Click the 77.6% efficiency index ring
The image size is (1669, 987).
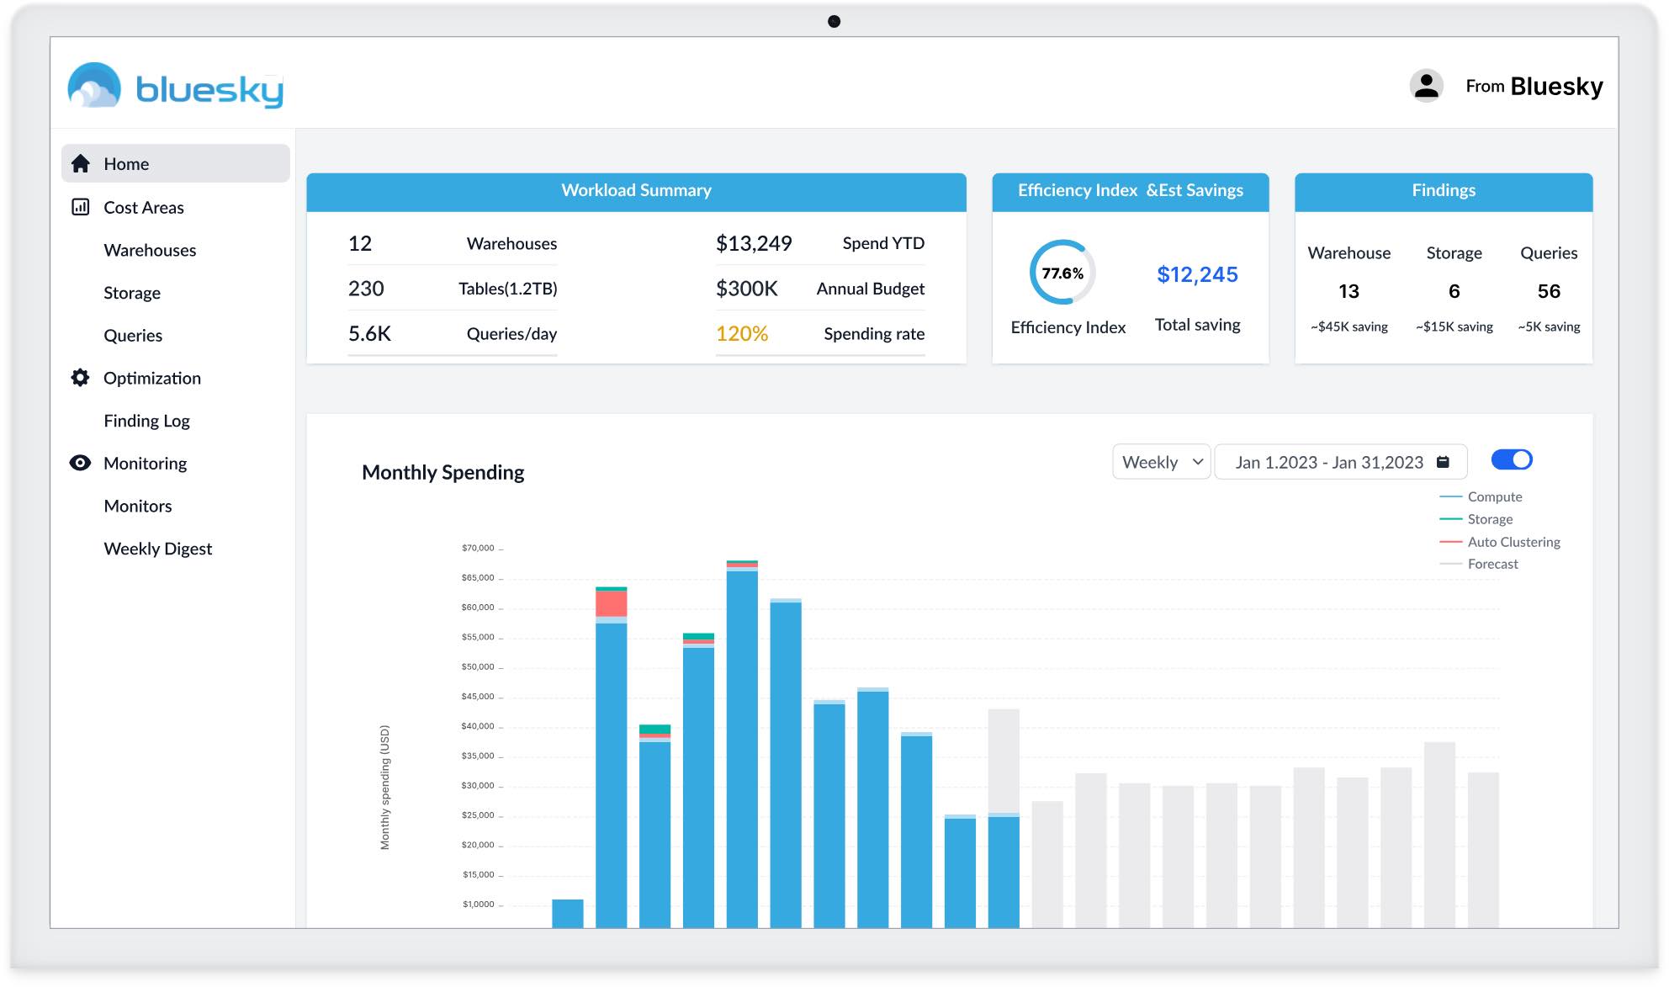[x=1062, y=273]
